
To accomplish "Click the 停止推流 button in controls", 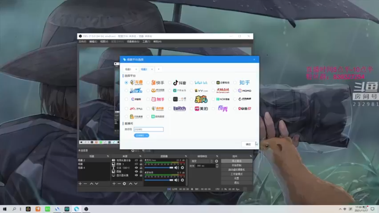I will 236,161.
